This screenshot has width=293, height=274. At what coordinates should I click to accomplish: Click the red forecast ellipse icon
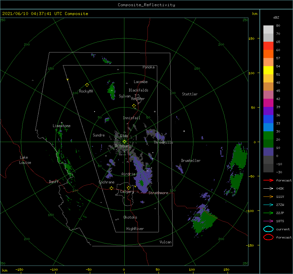coord(268,237)
